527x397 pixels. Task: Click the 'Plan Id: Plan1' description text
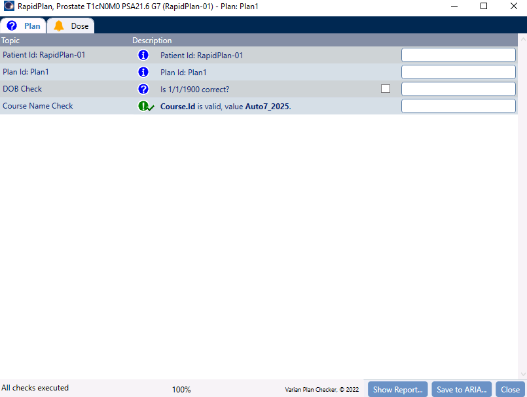183,73
